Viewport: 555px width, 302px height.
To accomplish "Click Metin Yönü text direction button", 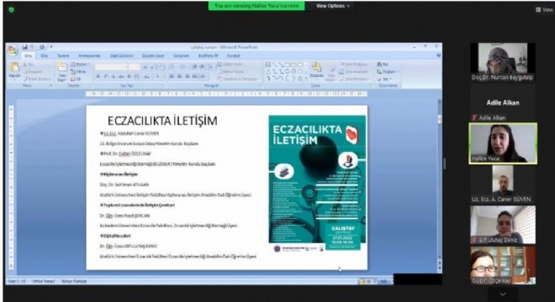I will pos(230,65).
